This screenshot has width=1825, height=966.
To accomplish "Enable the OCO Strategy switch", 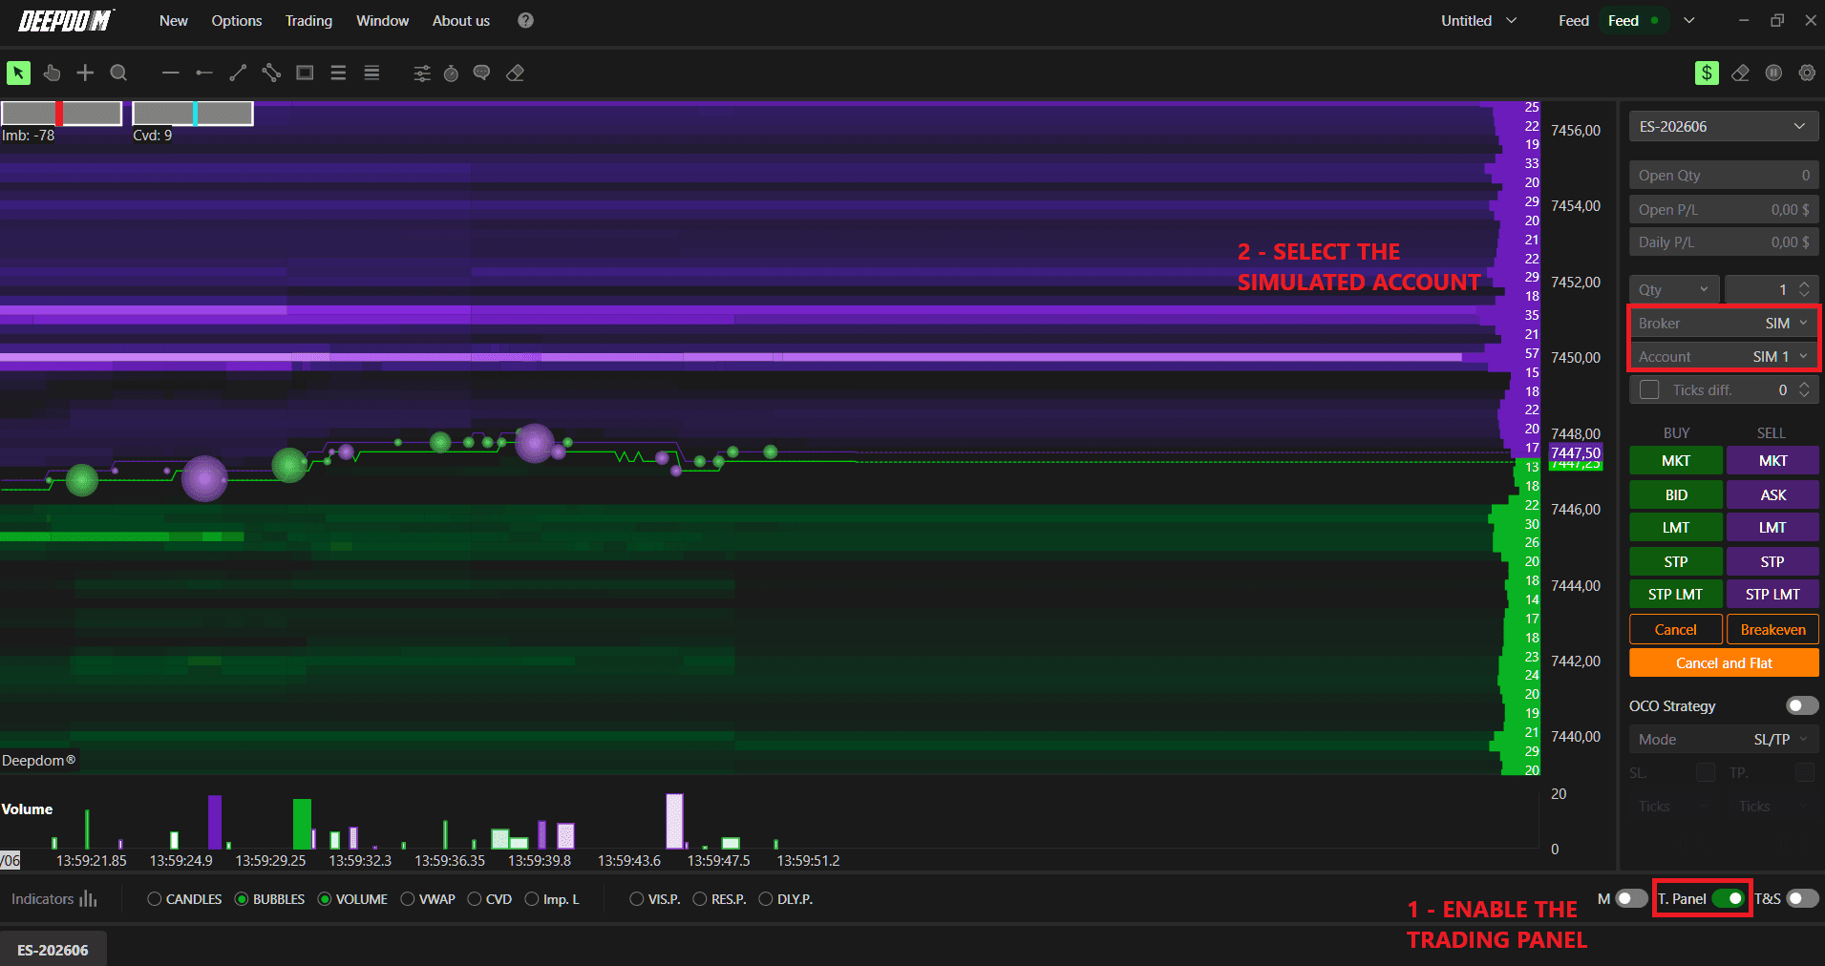I will 1802,705.
